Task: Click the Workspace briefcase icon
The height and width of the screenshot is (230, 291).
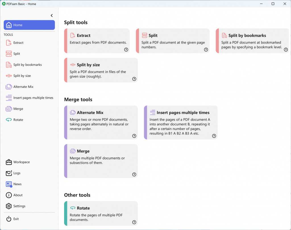Action: (x=9, y=162)
